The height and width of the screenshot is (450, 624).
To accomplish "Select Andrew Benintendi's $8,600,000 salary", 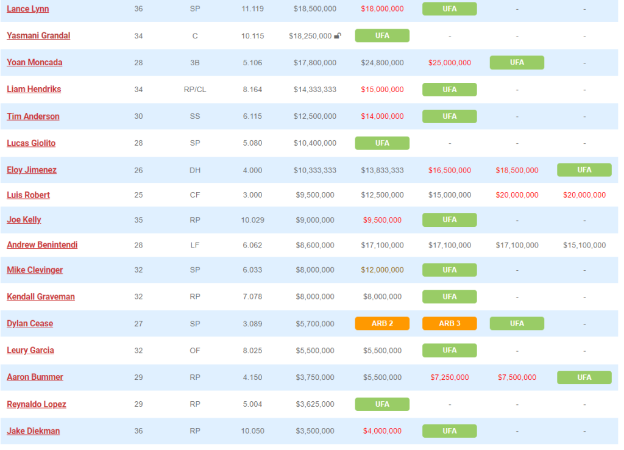I will click(315, 245).
